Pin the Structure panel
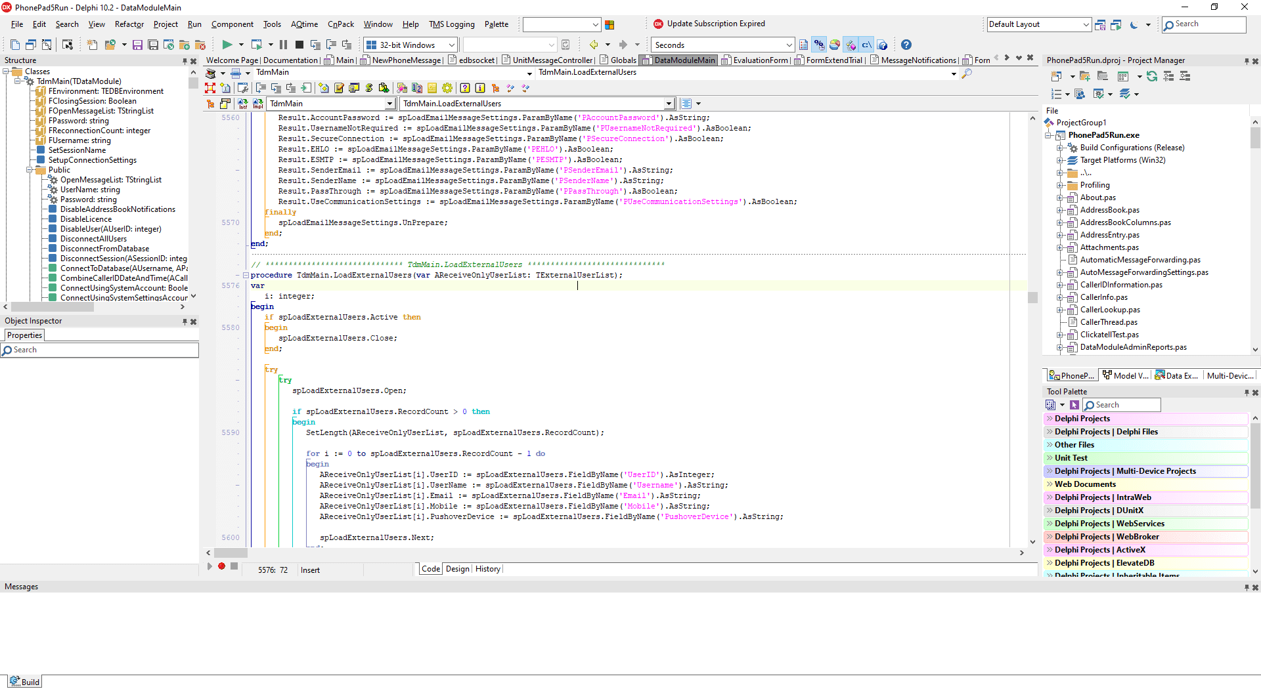The image size is (1261, 689). point(185,61)
